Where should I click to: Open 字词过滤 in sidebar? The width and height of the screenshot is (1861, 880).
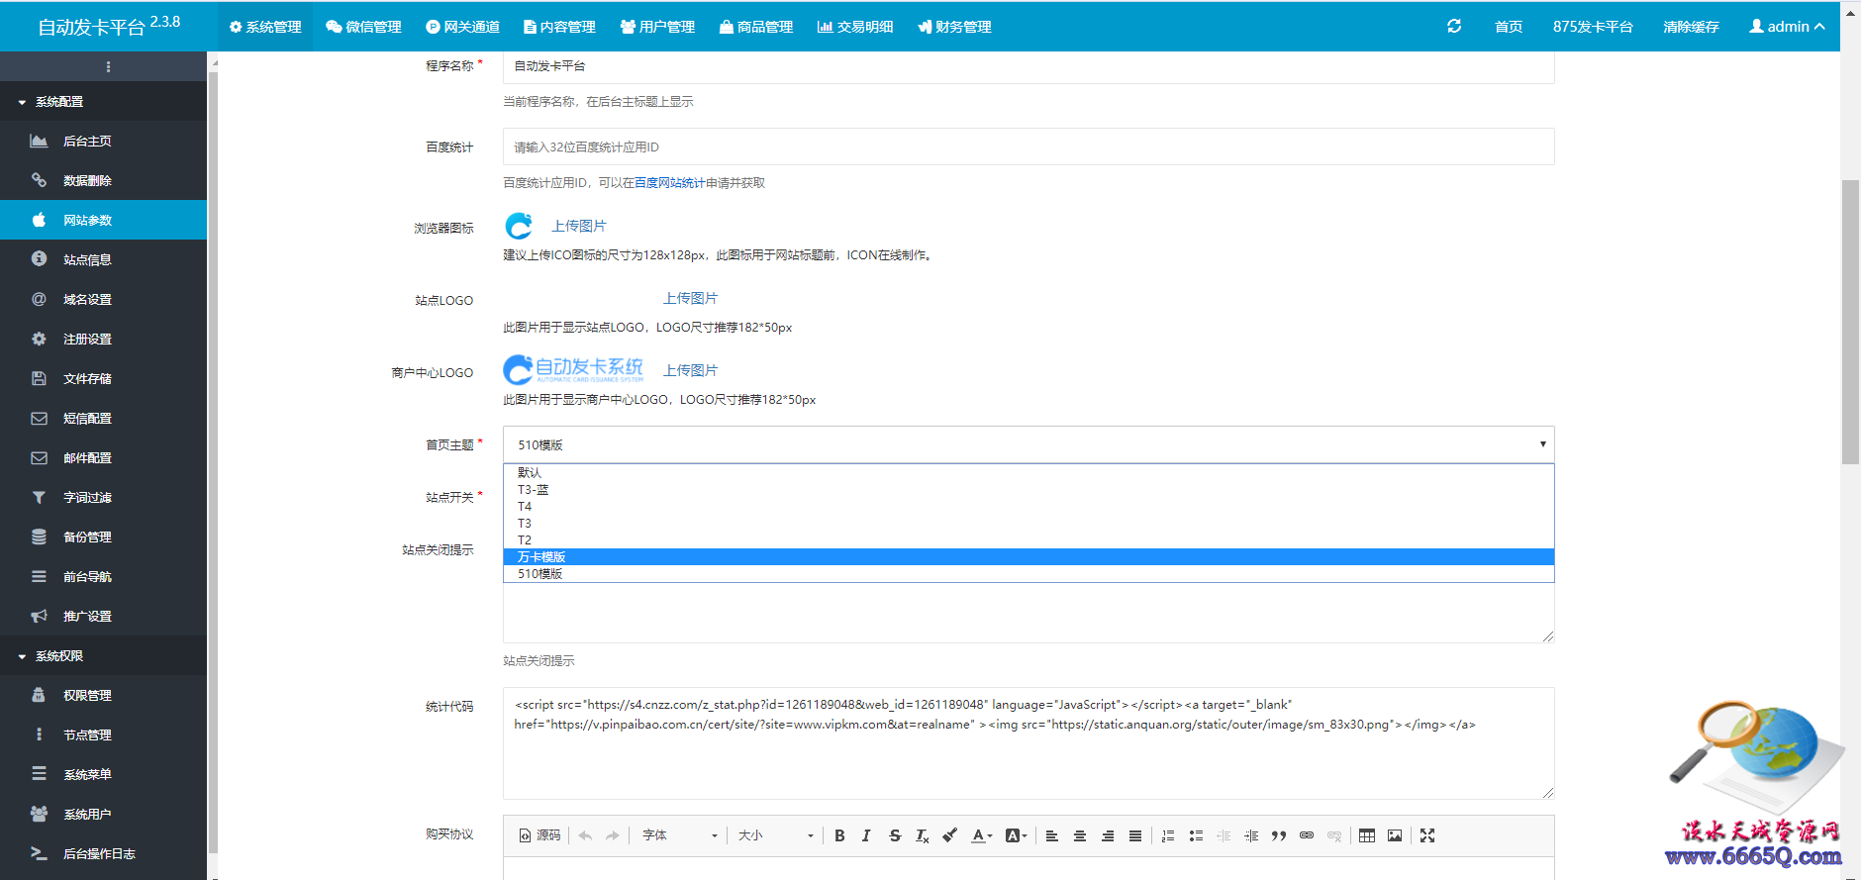click(103, 497)
